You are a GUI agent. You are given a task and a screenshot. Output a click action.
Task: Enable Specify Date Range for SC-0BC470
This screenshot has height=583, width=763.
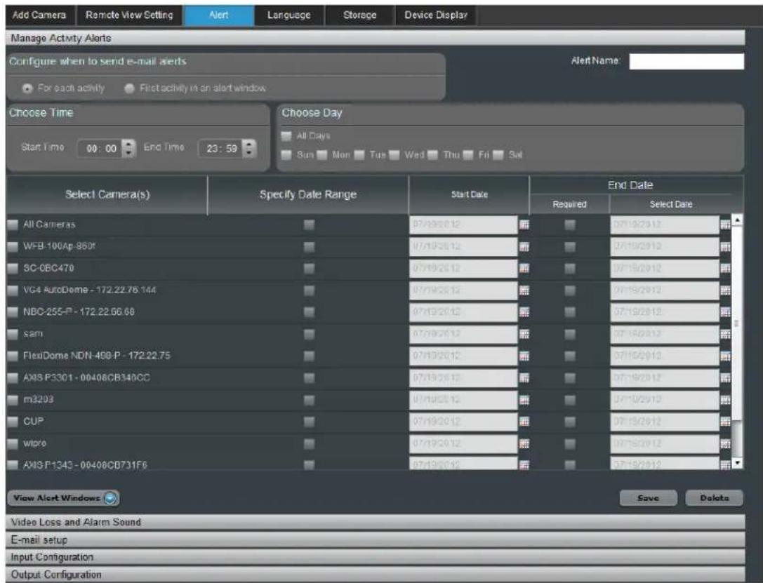(309, 269)
